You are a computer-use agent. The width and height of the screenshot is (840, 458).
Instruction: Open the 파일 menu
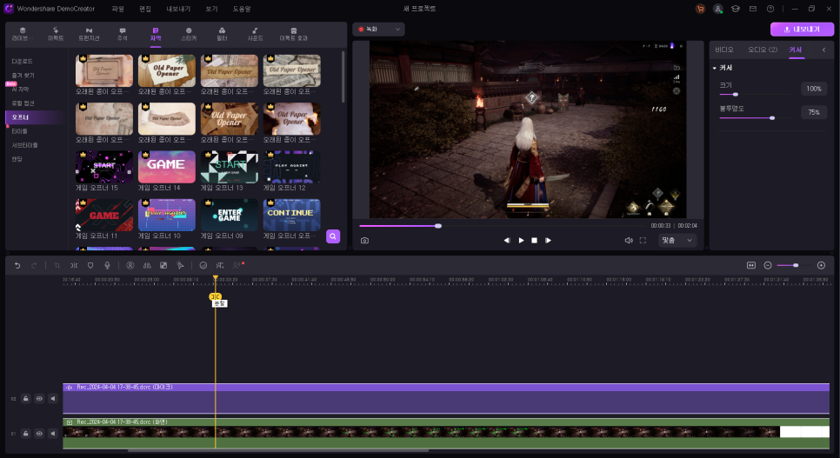118,9
